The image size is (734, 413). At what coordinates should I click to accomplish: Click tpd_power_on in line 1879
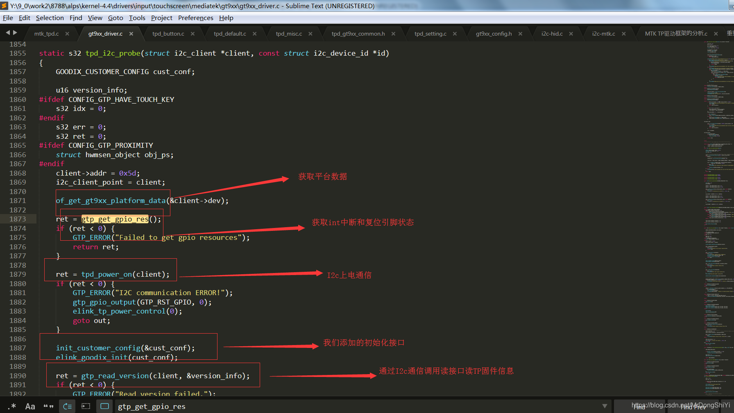(x=106, y=274)
